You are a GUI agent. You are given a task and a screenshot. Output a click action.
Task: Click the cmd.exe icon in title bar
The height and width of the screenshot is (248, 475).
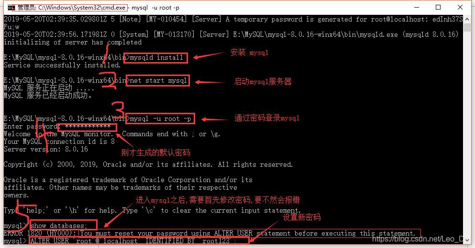[11, 8]
